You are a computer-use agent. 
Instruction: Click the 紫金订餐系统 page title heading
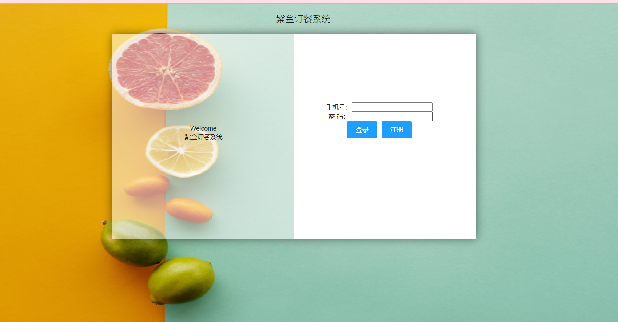303,19
